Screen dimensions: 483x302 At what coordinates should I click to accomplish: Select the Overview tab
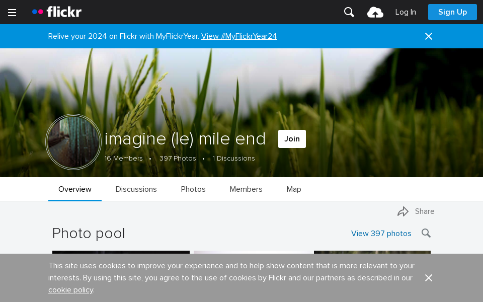(x=75, y=189)
